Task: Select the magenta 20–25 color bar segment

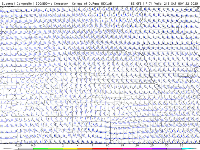Action: pos(144,149)
